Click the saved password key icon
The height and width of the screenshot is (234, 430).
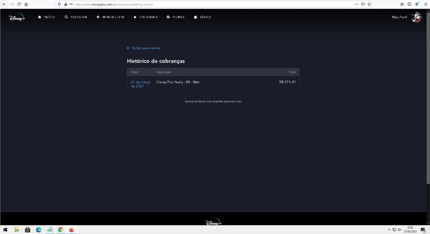pyautogui.click(x=71, y=4)
